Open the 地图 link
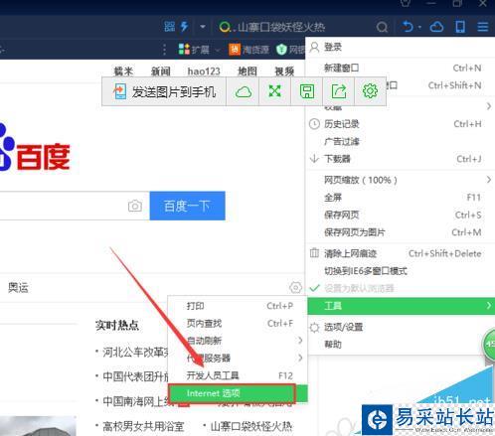The width and height of the screenshot is (495, 436). point(247,72)
